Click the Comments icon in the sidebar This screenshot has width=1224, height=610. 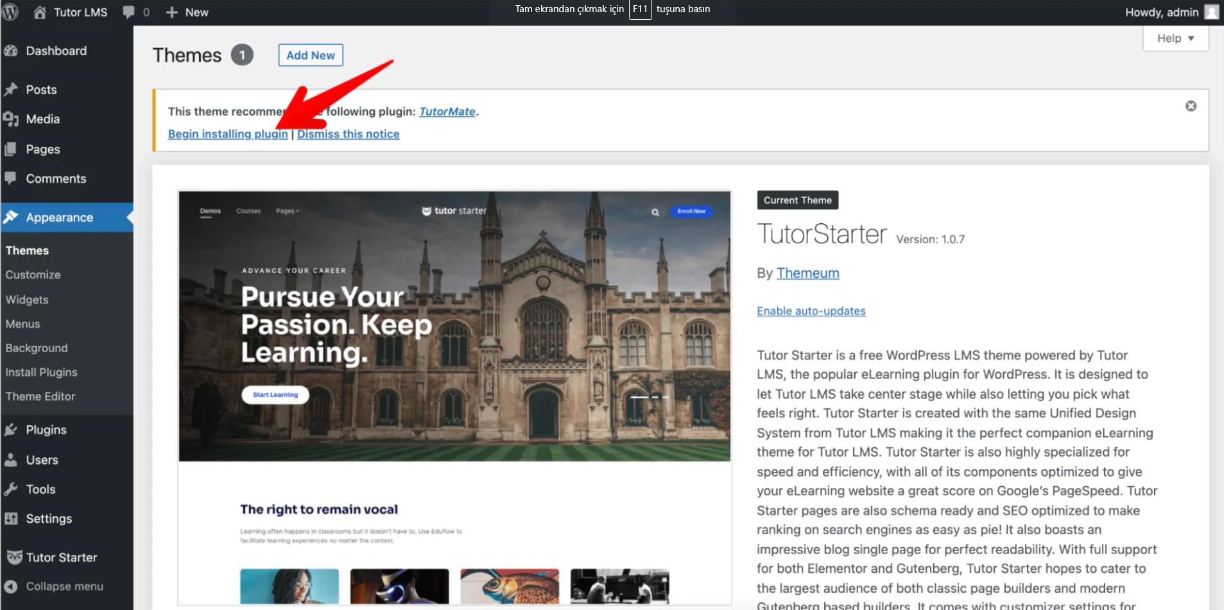11,178
